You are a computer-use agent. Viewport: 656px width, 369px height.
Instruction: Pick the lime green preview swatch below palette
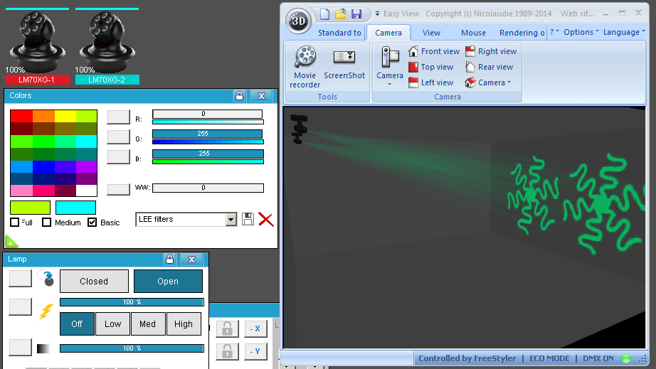point(30,208)
